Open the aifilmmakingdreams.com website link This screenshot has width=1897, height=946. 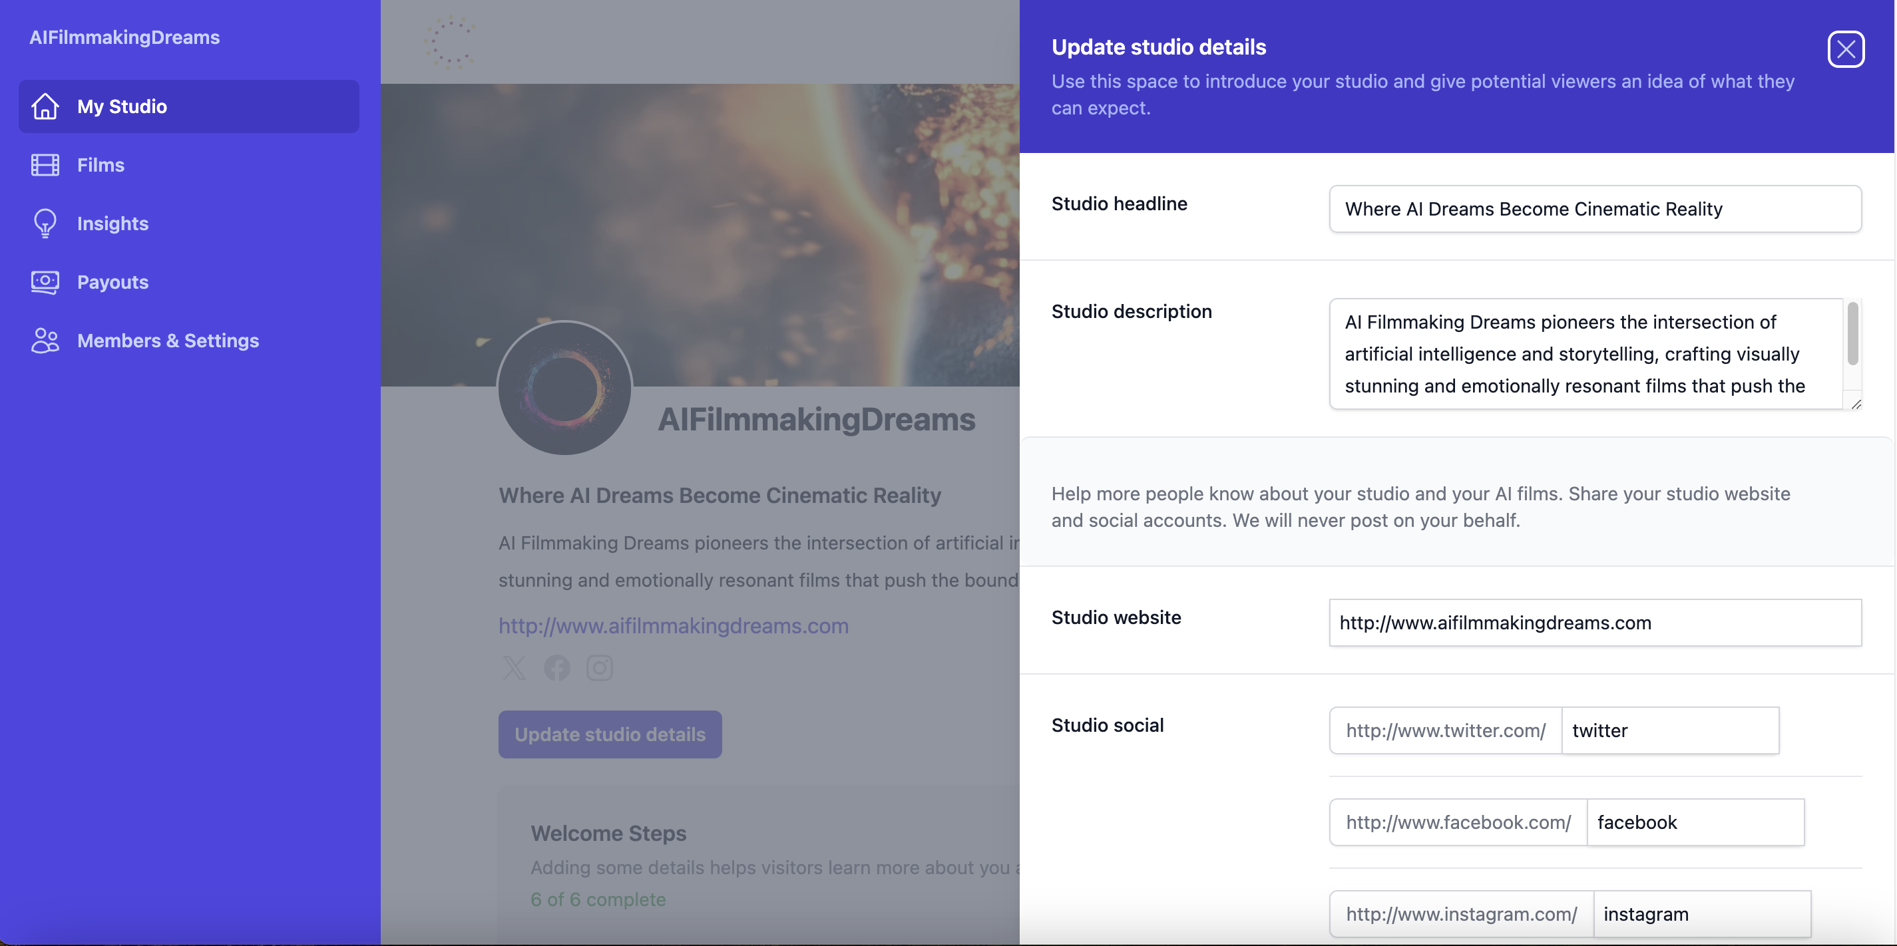point(673,626)
